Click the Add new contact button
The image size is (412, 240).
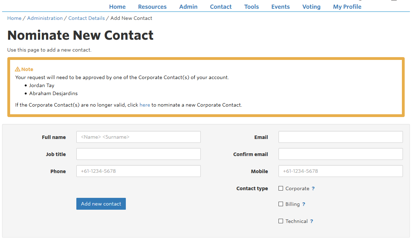101,204
